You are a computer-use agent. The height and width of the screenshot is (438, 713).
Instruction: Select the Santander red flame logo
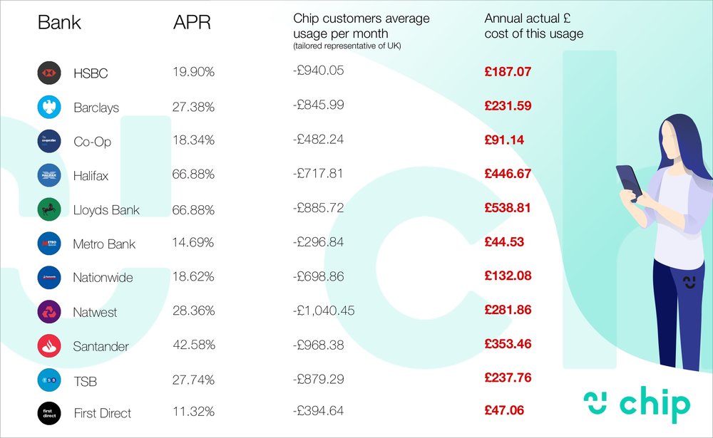coord(49,345)
